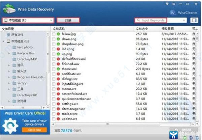Toggle the preview panel layout icon
This screenshot has width=202, height=140.
tap(194, 20)
